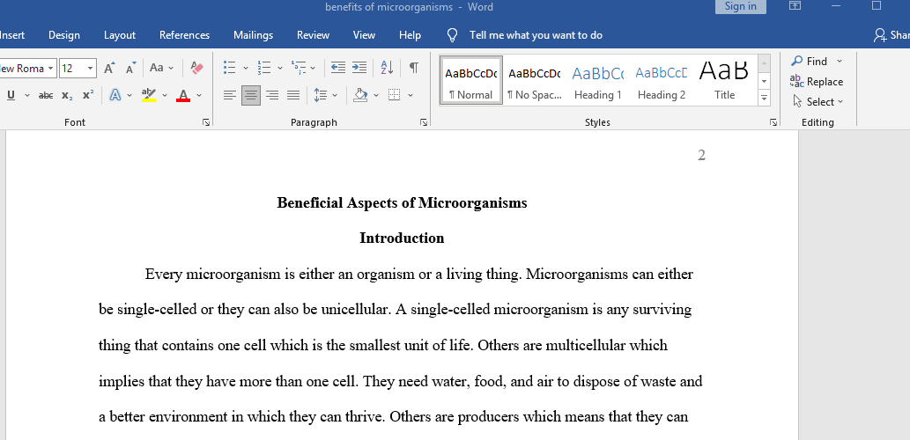Expand underline style arrow
The width and height of the screenshot is (910, 440).
[x=26, y=95]
